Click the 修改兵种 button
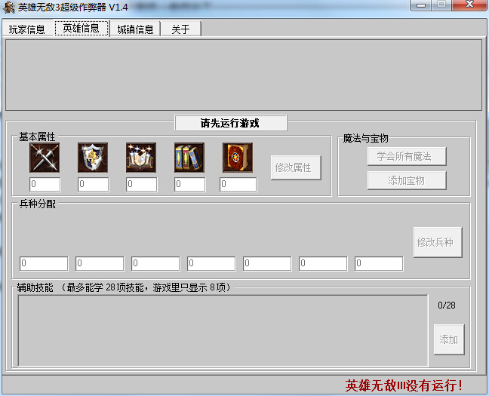This screenshot has height=396, width=489. pyautogui.click(x=438, y=242)
